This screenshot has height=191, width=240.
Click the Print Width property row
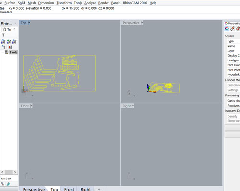pos(233,70)
